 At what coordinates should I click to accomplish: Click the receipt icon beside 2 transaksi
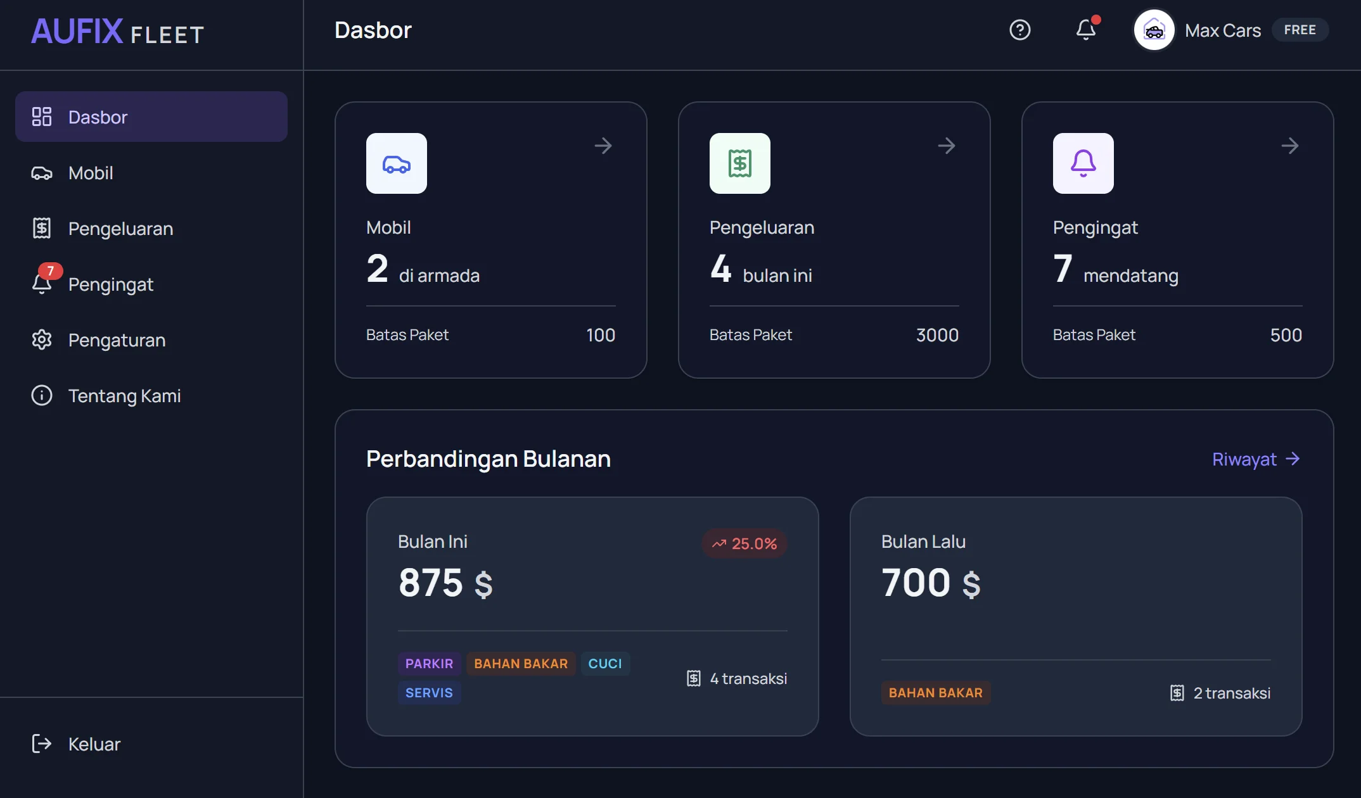click(x=1177, y=693)
